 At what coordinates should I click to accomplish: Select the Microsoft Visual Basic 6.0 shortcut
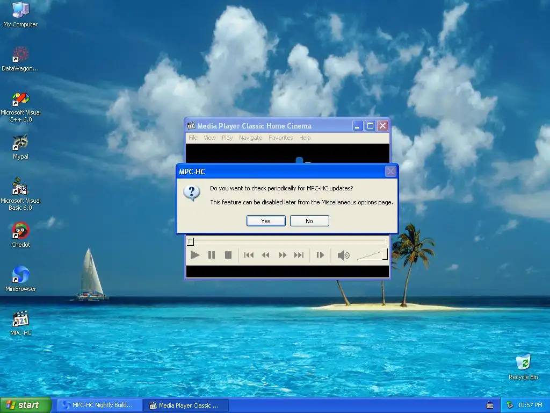pos(20,194)
